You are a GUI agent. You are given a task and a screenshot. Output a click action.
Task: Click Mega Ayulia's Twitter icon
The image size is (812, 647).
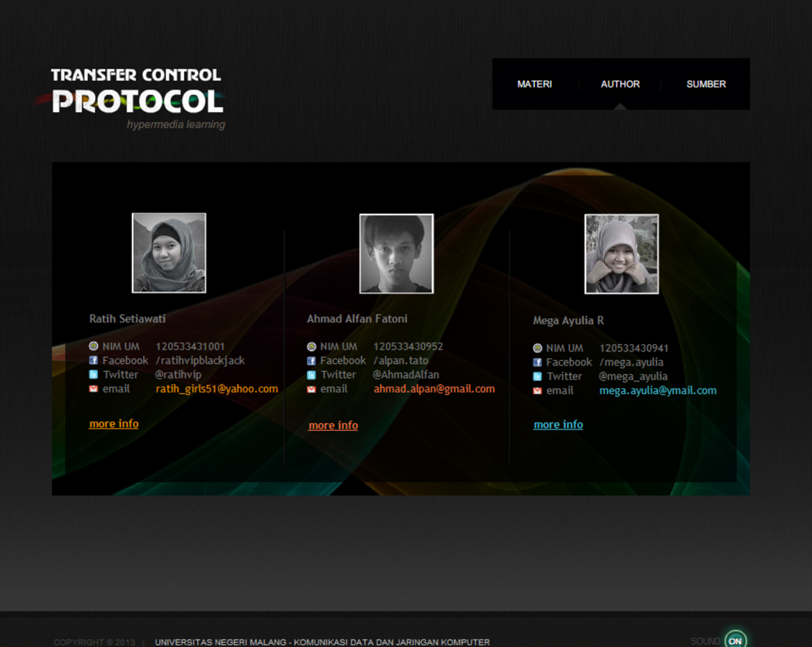pos(538,377)
